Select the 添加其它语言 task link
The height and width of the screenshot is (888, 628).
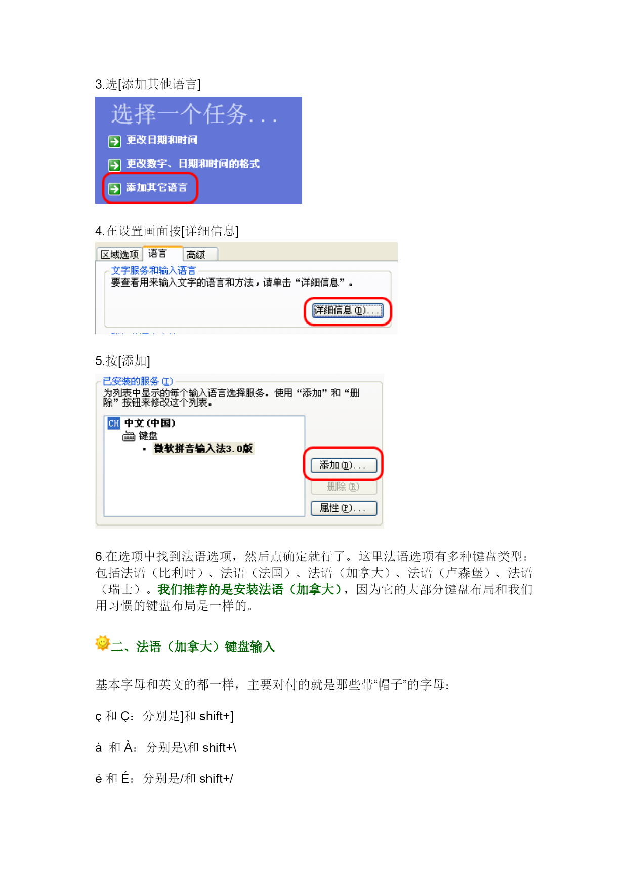point(157,187)
